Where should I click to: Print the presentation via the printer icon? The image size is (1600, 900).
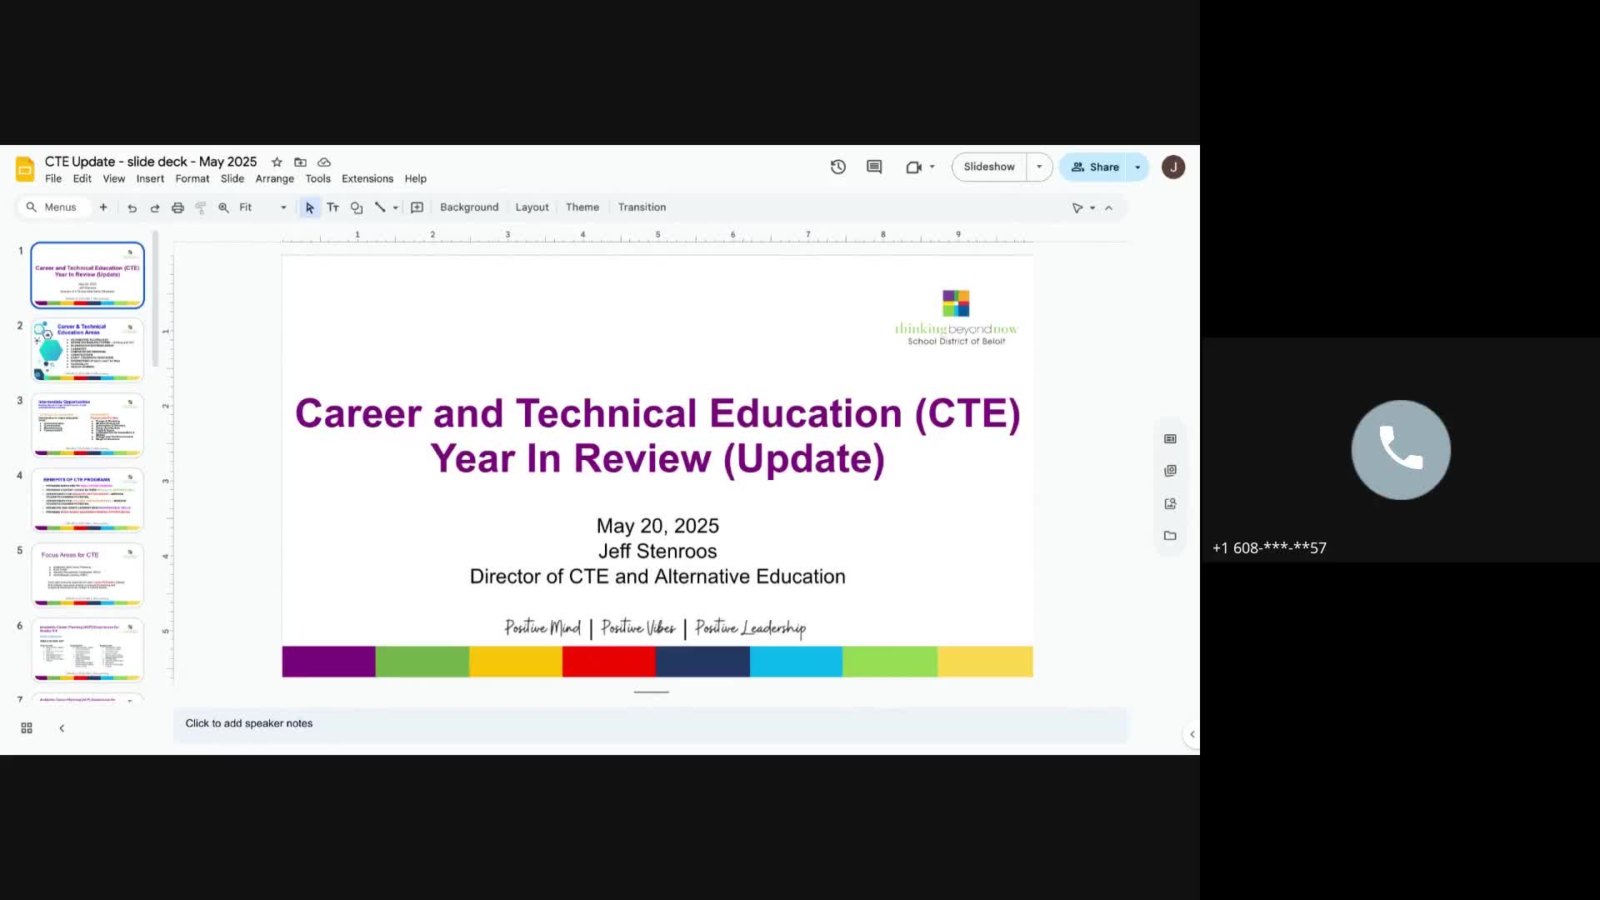tap(177, 207)
